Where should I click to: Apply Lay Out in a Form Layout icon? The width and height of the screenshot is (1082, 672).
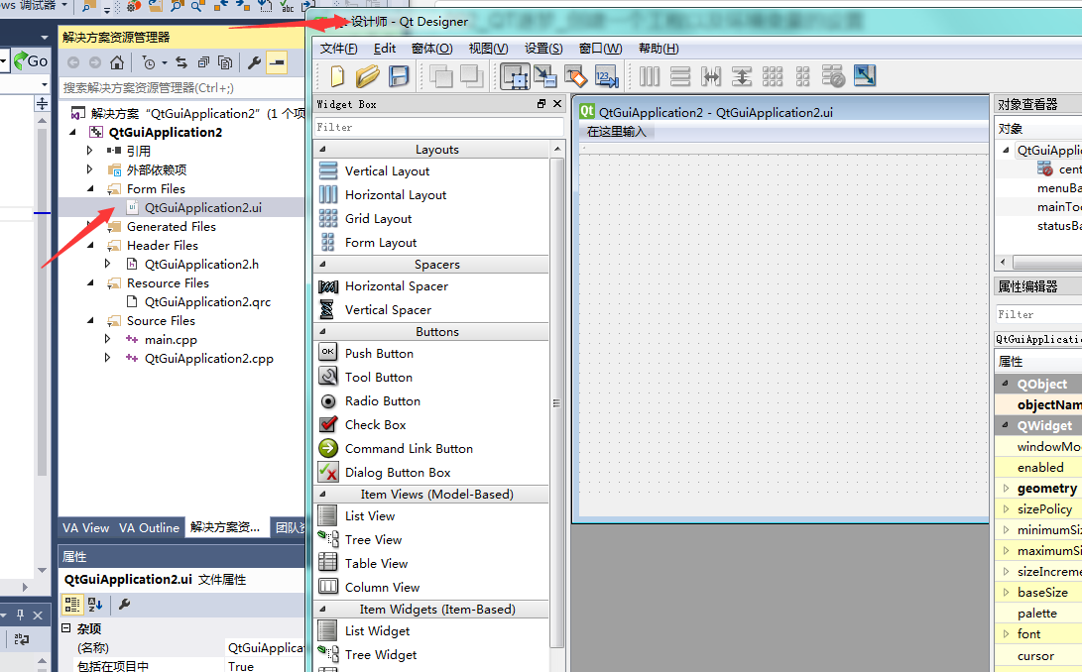[x=802, y=76]
